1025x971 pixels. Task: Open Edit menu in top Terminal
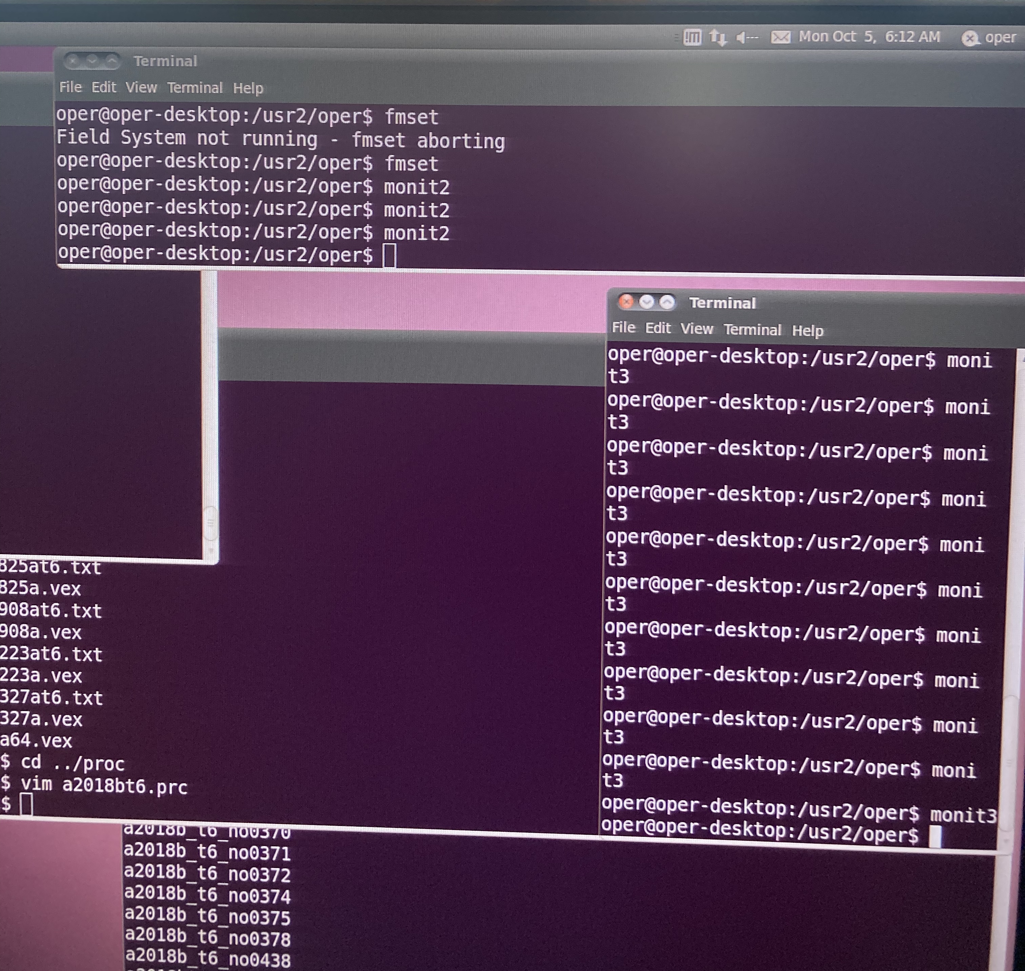pyautogui.click(x=103, y=87)
